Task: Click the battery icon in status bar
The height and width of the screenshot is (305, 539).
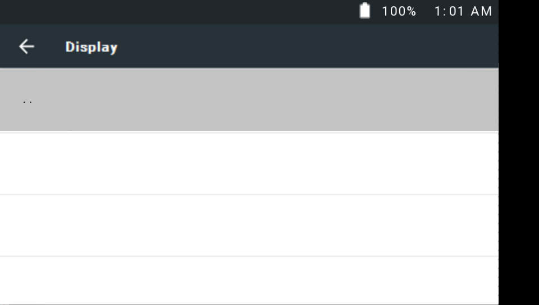Action: [365, 11]
